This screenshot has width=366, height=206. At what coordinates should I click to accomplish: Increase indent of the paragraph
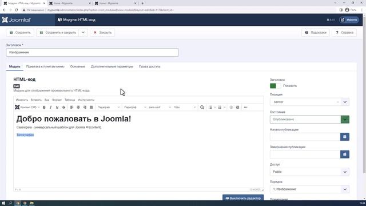click(x=237, y=107)
